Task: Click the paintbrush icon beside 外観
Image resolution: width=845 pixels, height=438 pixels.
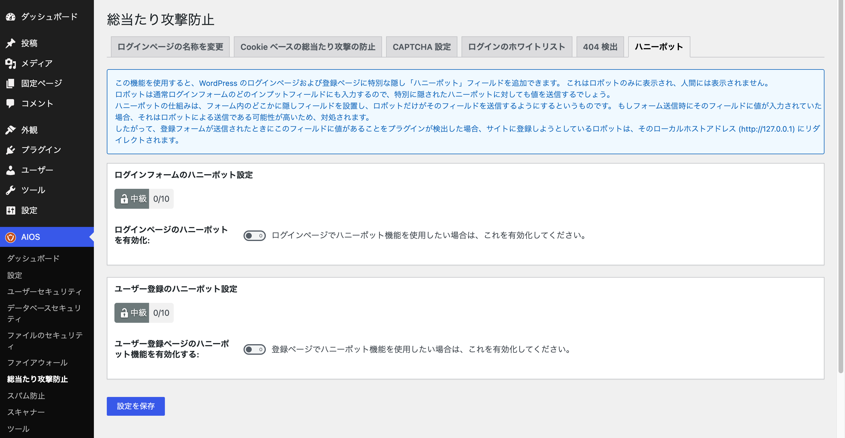Action: pos(11,130)
